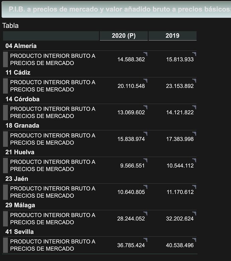Click the 04 Almería group row
231x261 pixels.
tap(100, 46)
